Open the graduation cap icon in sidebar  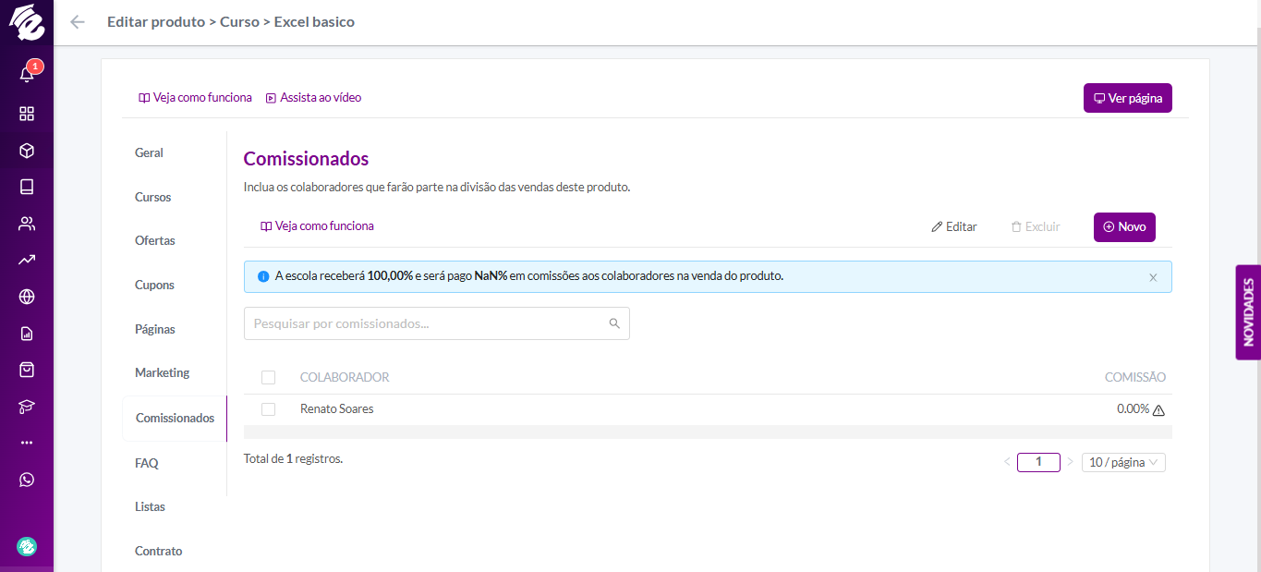tap(27, 407)
